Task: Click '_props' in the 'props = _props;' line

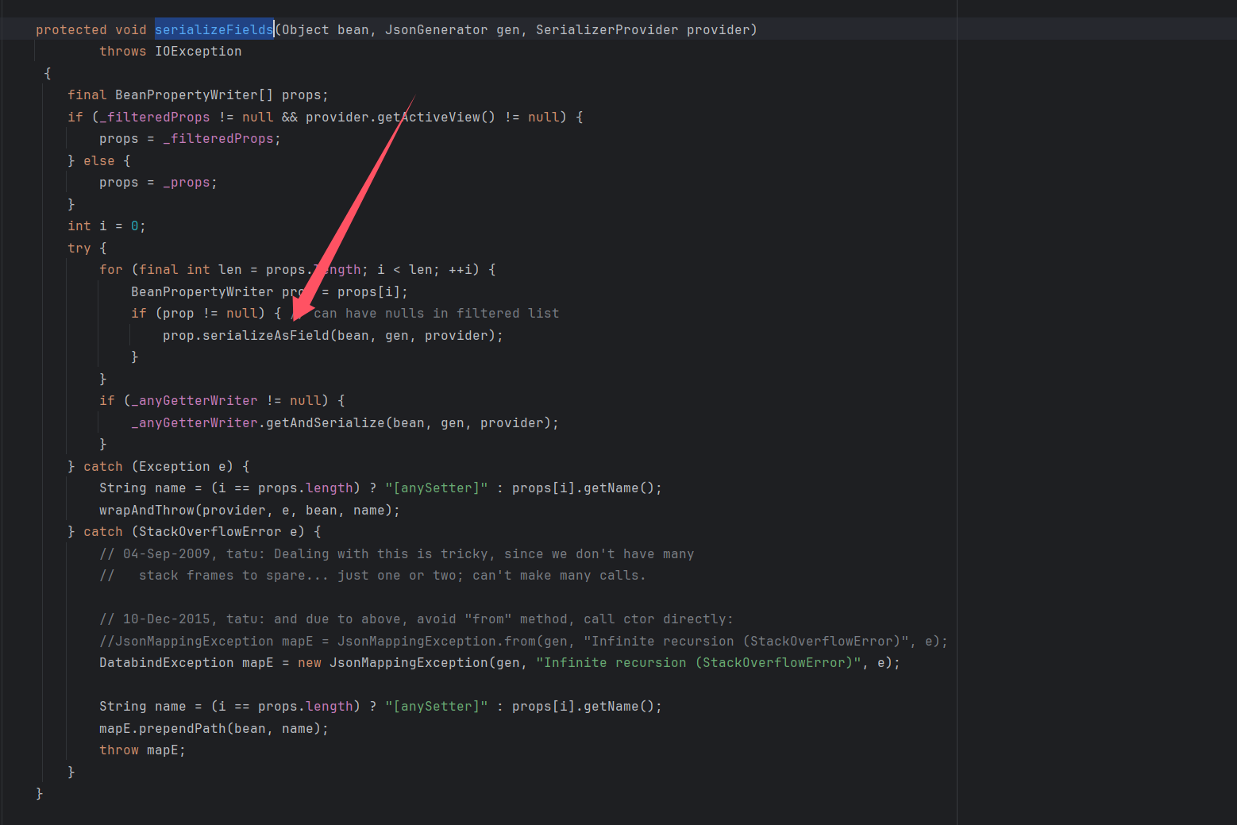Action: (187, 182)
